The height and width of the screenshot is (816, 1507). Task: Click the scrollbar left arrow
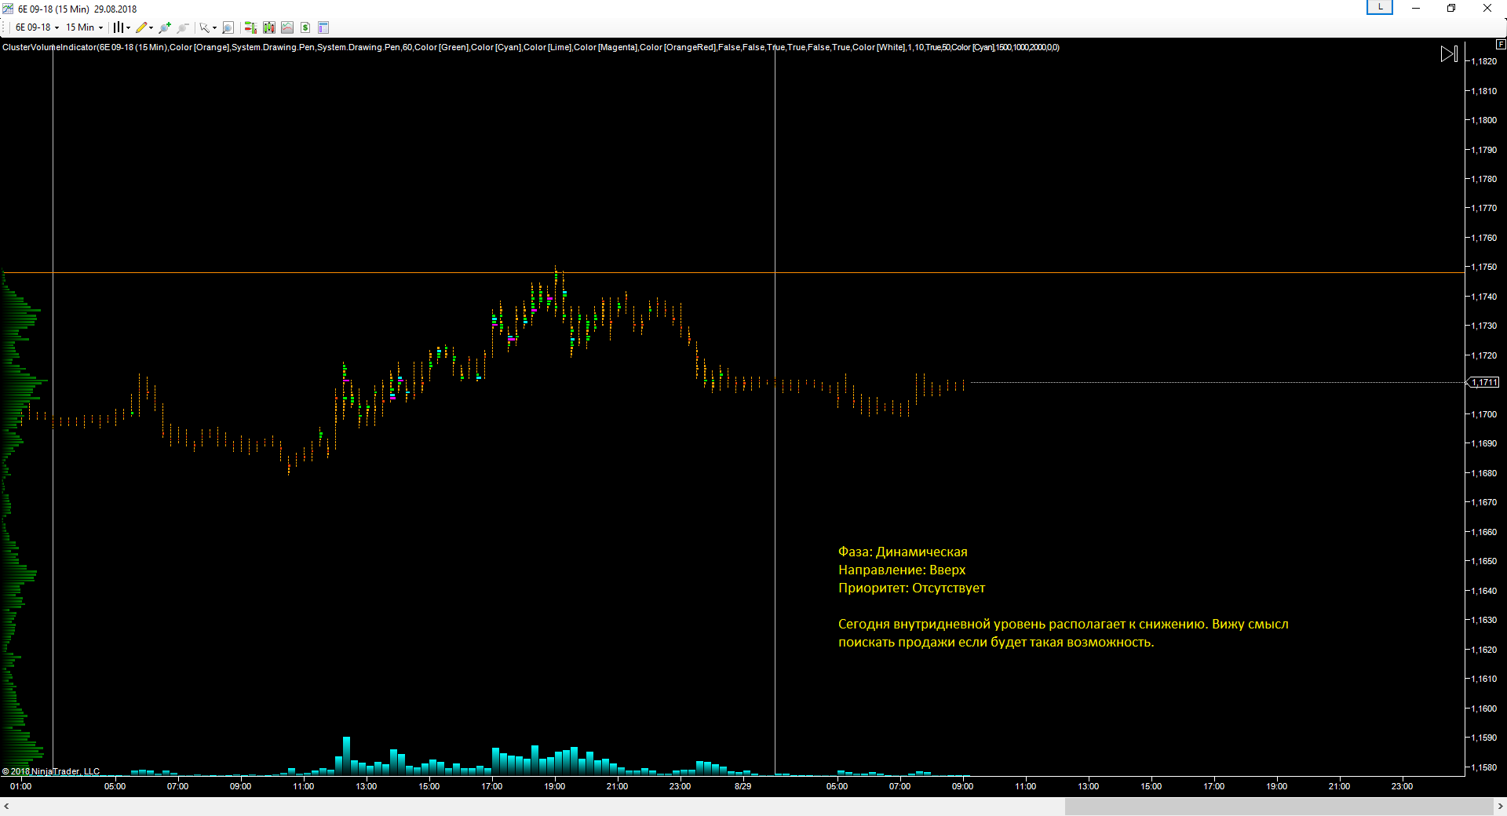tap(6, 806)
